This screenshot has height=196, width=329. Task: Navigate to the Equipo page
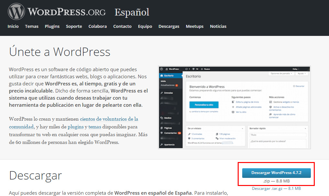click(x=145, y=27)
